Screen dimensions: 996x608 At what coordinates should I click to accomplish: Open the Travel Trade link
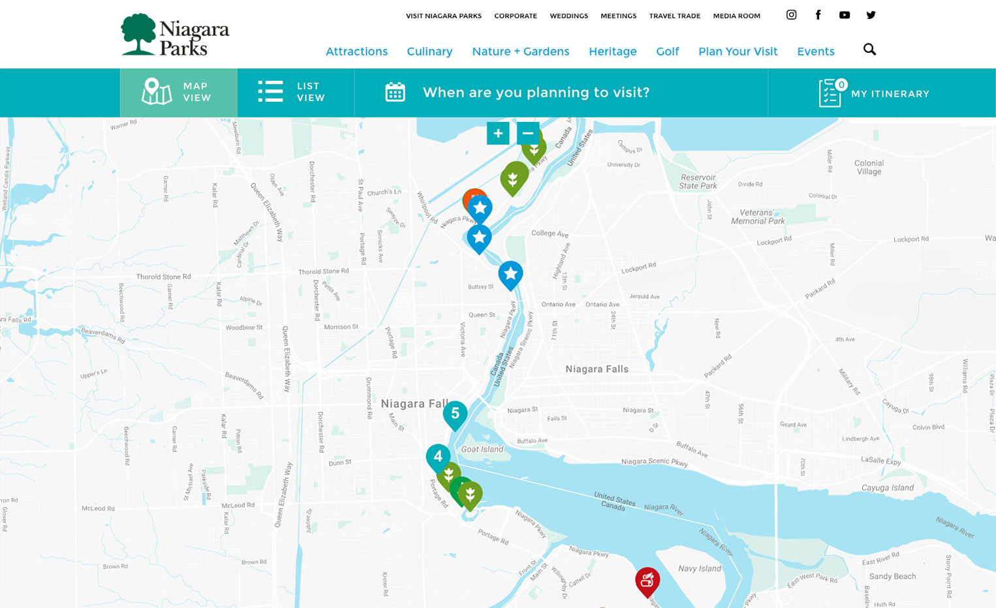click(x=675, y=16)
